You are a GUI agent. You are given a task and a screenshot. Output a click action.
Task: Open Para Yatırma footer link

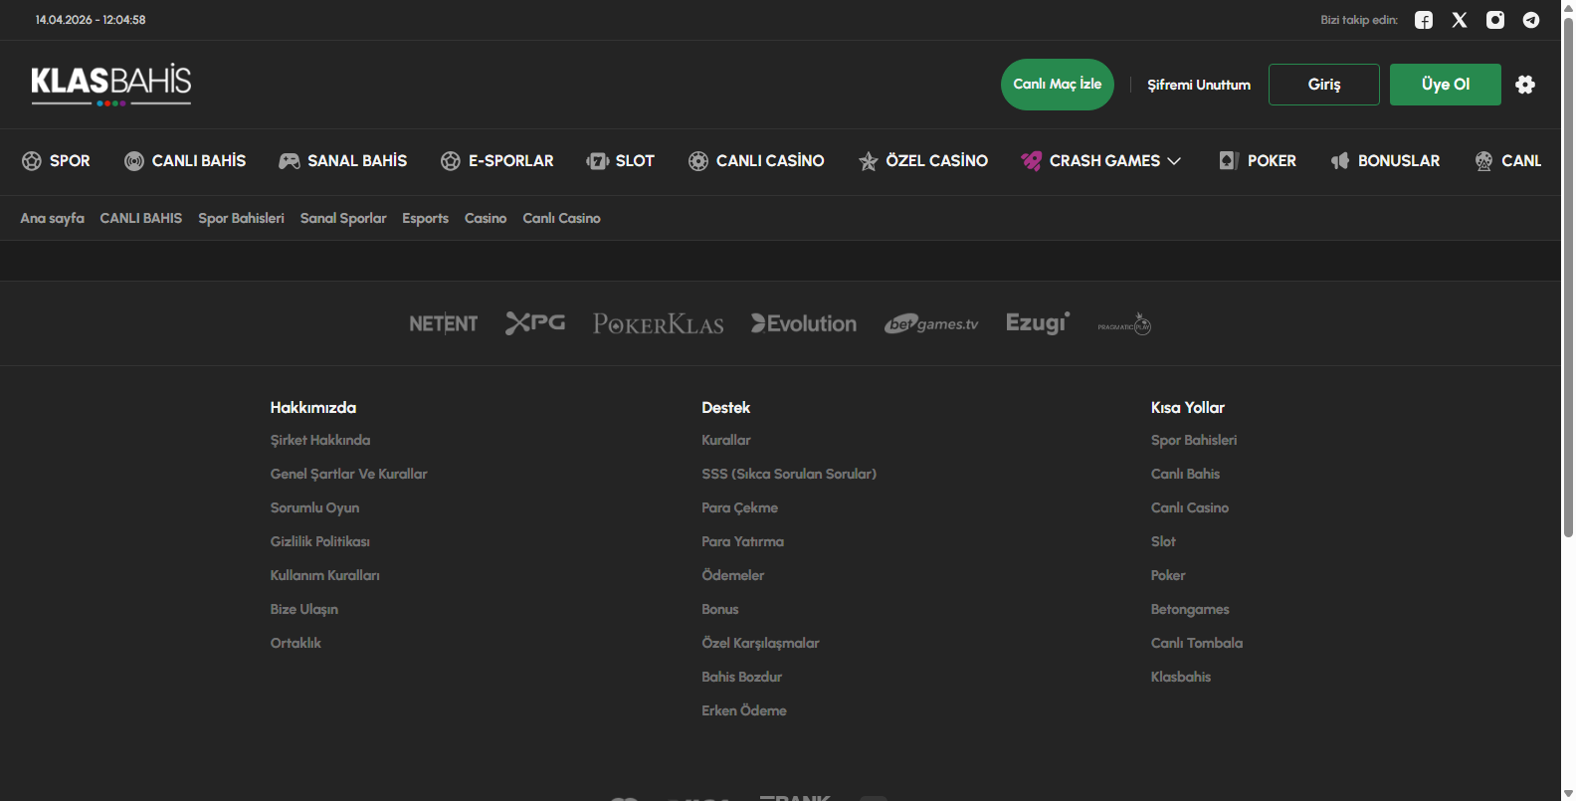pos(743,541)
